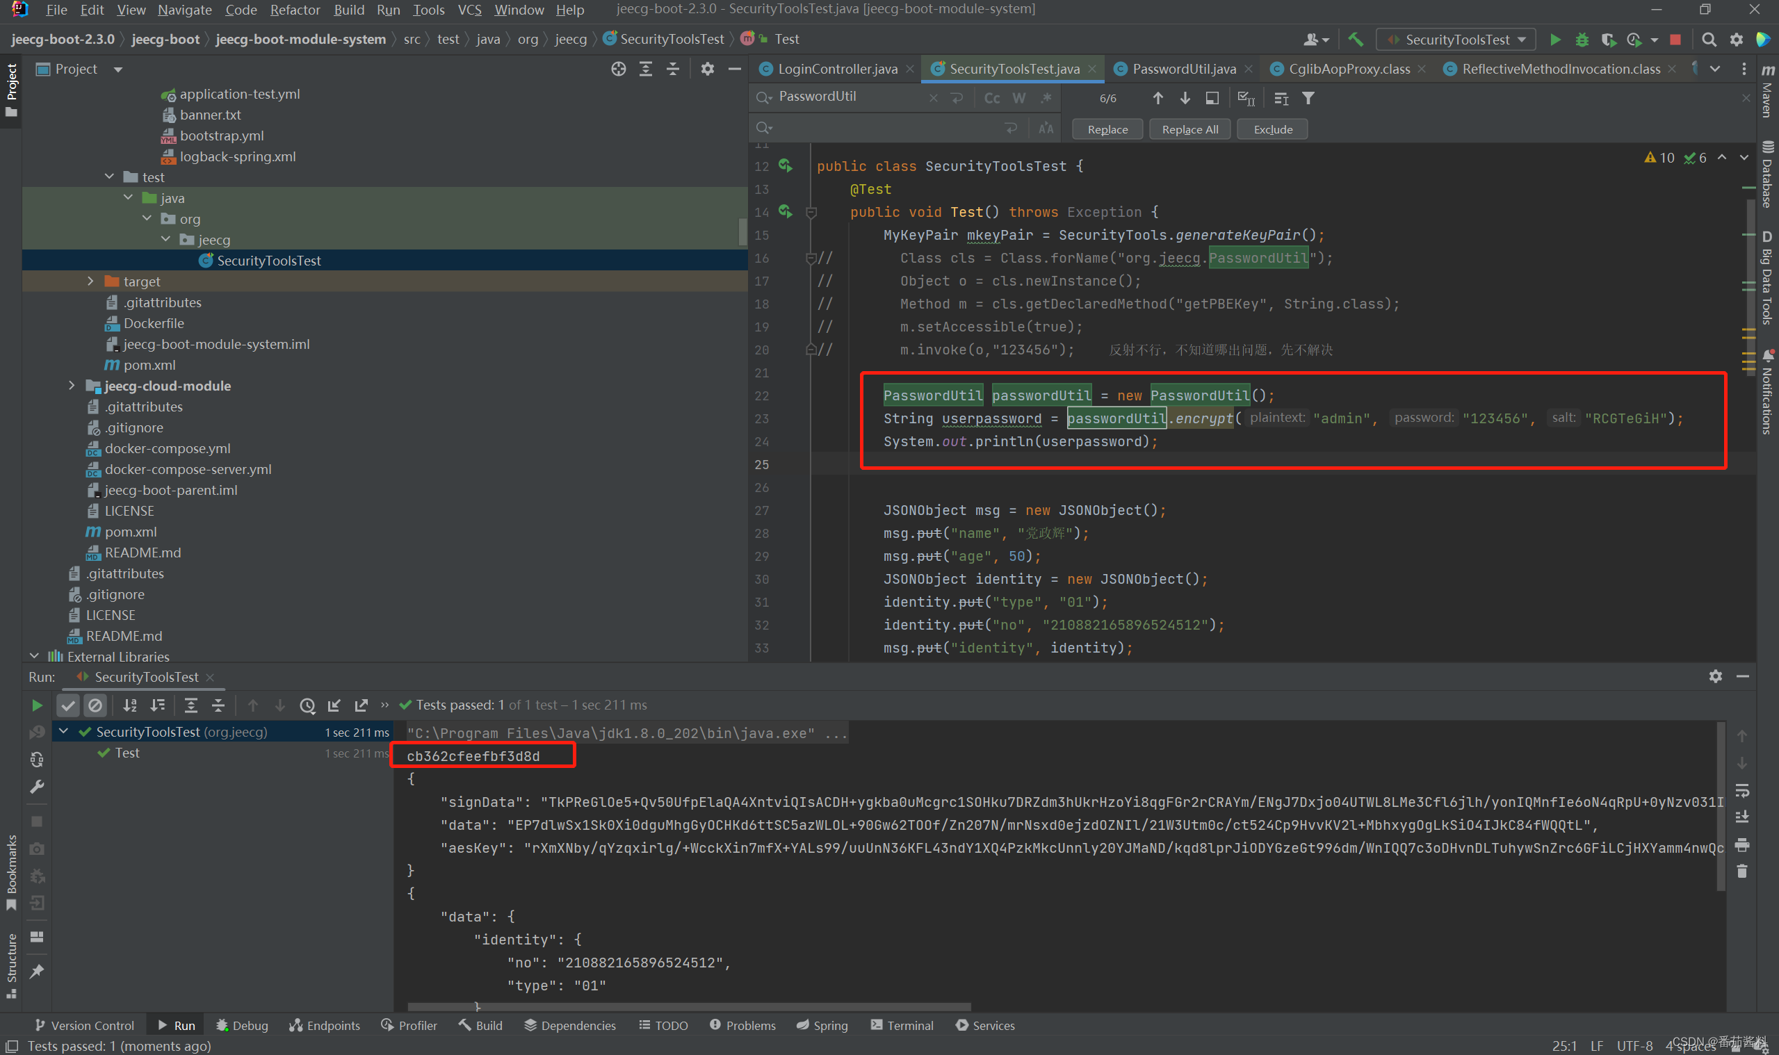Collapse the test folder
Image resolution: width=1779 pixels, height=1055 pixels.
click(x=108, y=177)
